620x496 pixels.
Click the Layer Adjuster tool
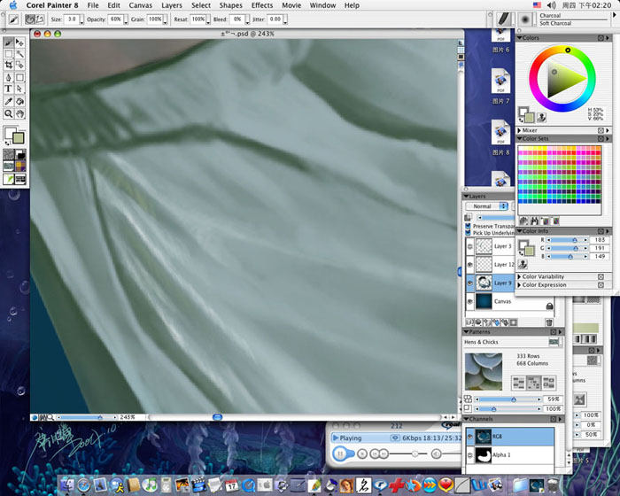click(19, 42)
